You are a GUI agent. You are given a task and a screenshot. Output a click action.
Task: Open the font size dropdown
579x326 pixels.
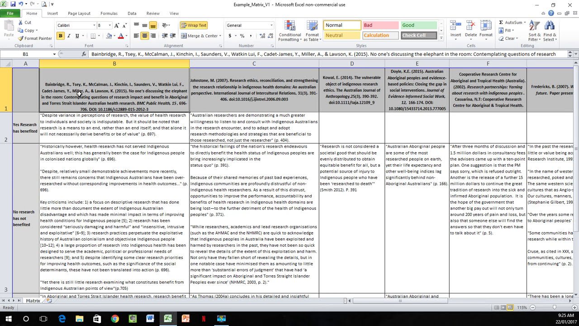tap(109, 25)
